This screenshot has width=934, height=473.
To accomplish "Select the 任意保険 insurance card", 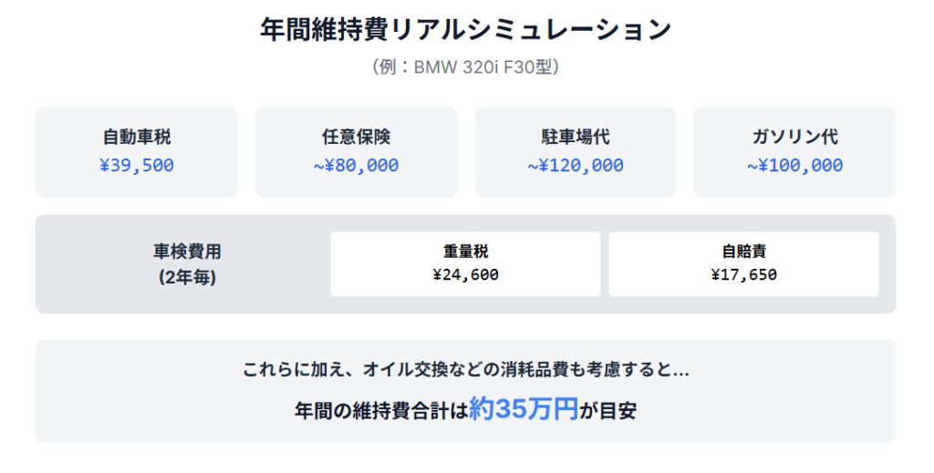I will pos(357,151).
